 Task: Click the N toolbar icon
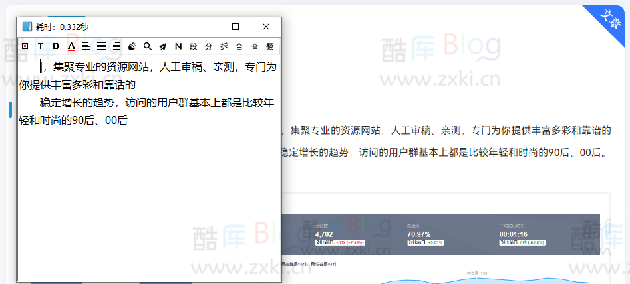click(178, 46)
